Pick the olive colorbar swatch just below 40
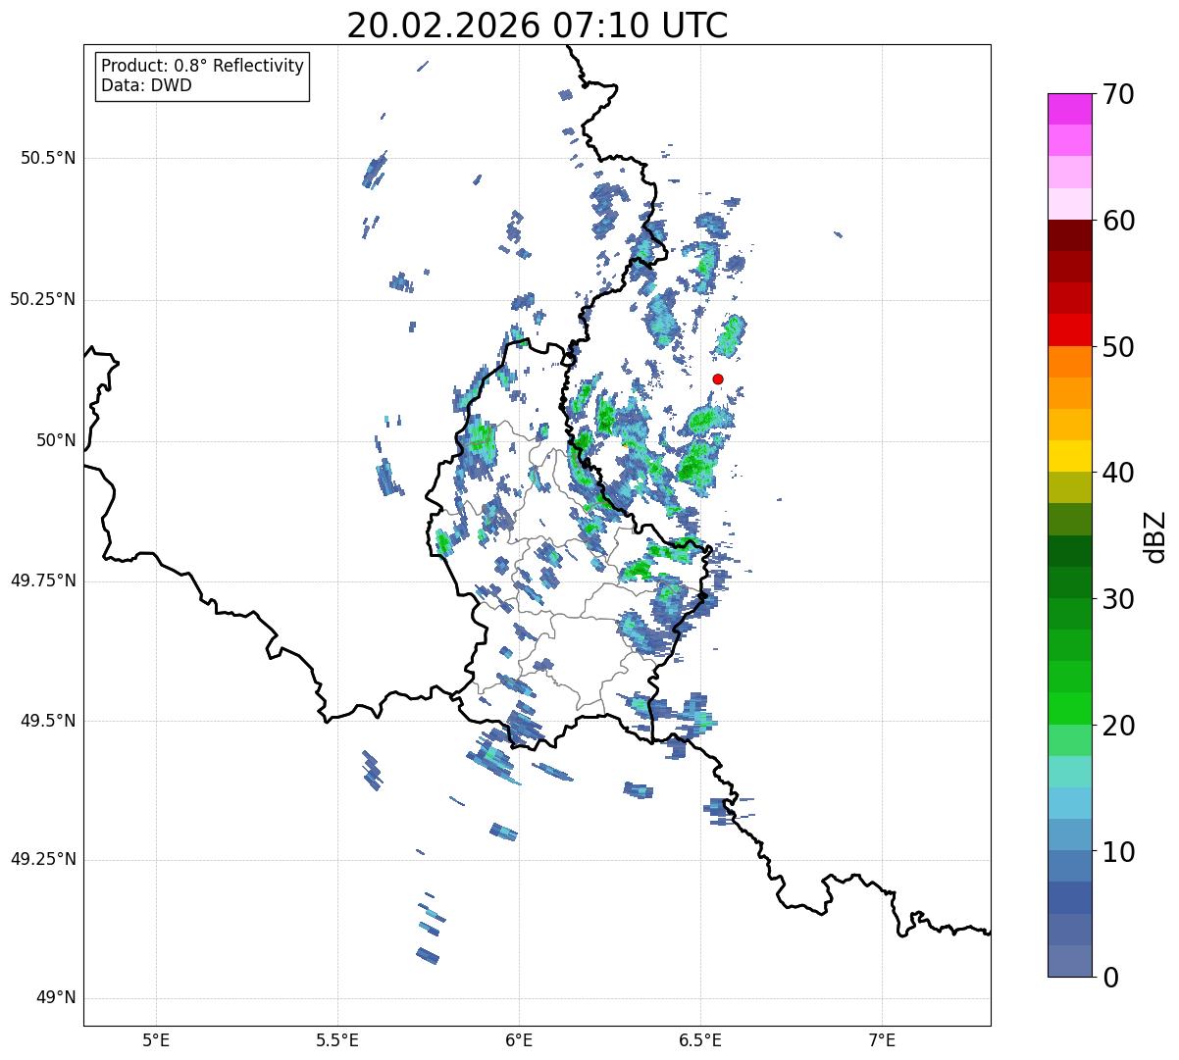The height and width of the screenshot is (1060, 1179). (x=1070, y=488)
